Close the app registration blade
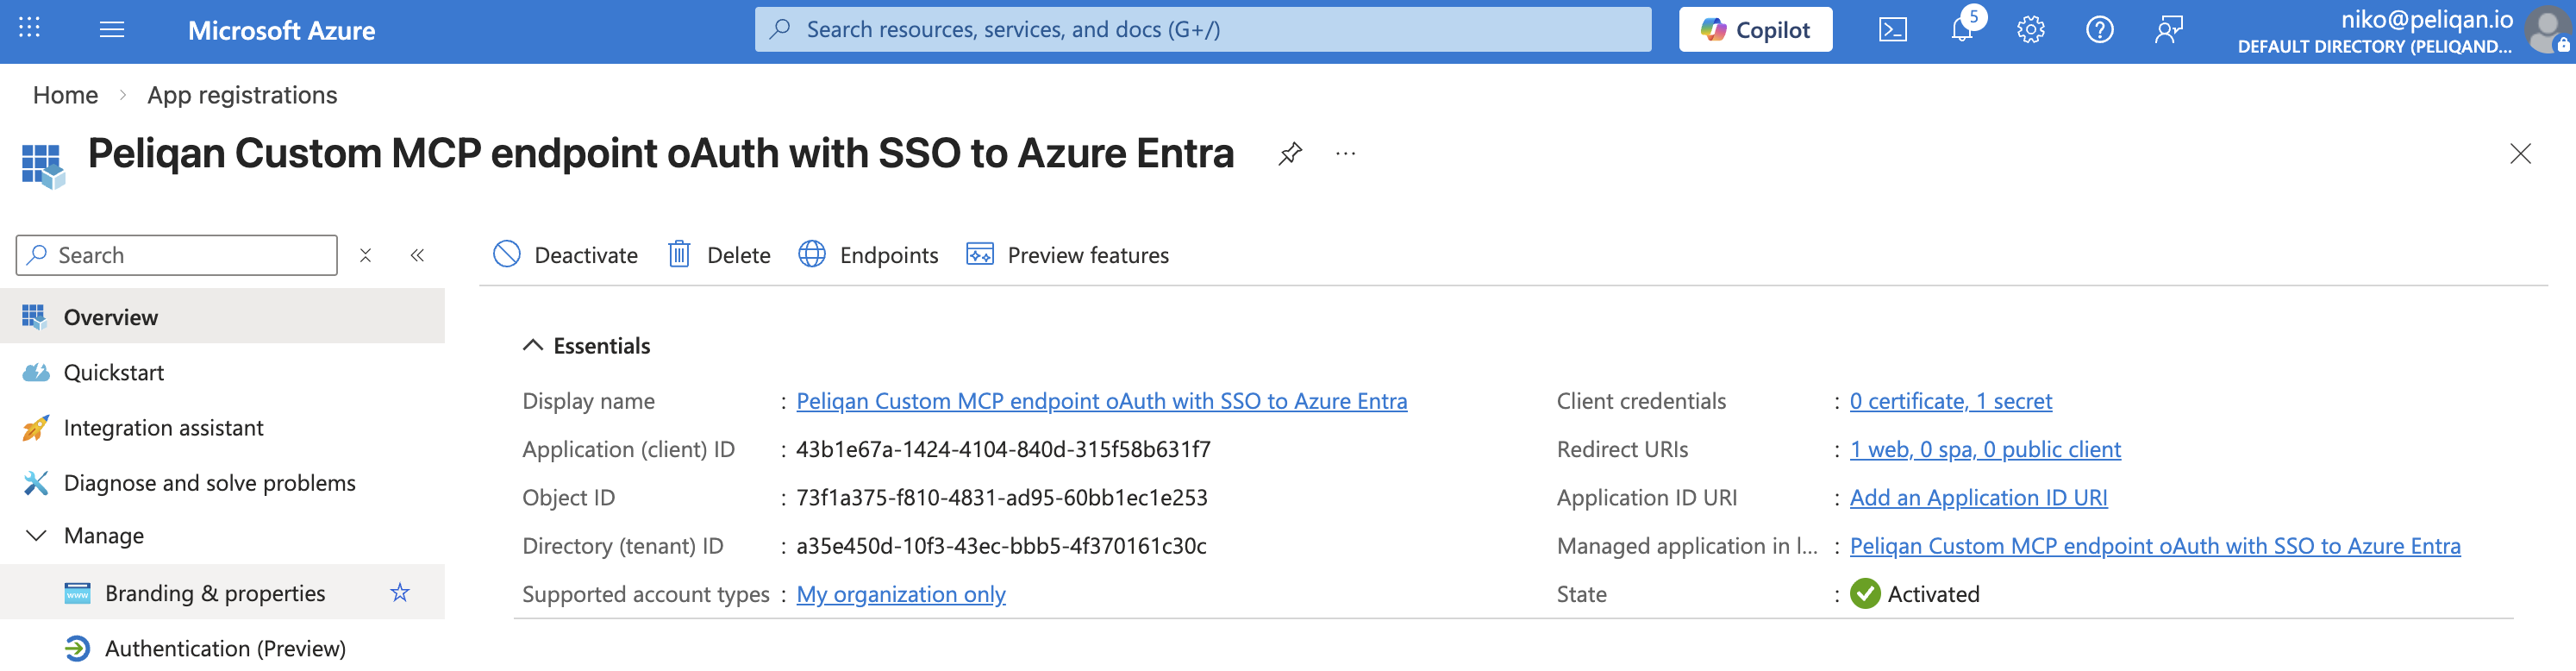This screenshot has width=2576, height=671. tap(2520, 154)
